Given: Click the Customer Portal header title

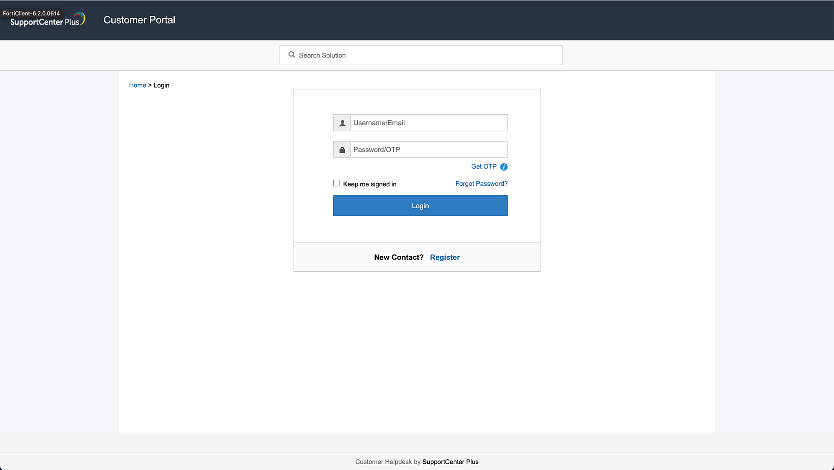Looking at the screenshot, I should click(x=139, y=20).
